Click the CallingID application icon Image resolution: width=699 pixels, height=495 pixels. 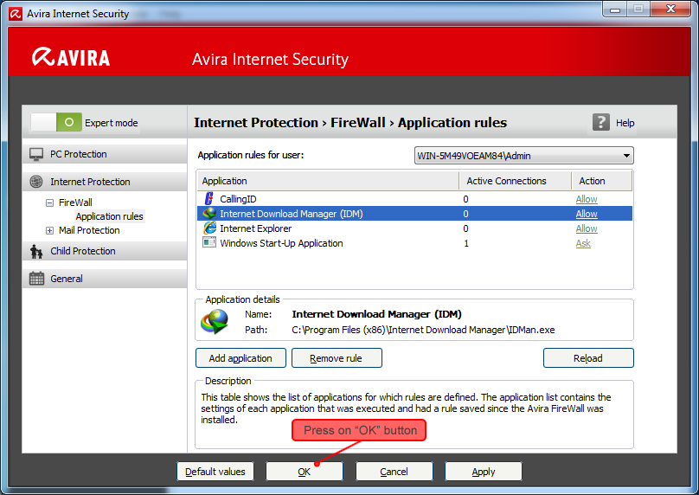click(x=208, y=198)
